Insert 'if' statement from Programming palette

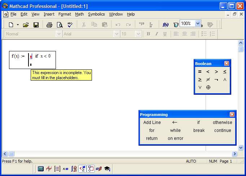[198, 123]
